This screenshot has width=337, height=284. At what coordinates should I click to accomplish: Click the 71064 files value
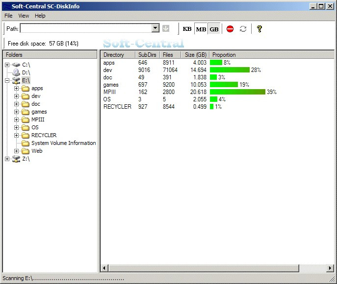(170, 70)
